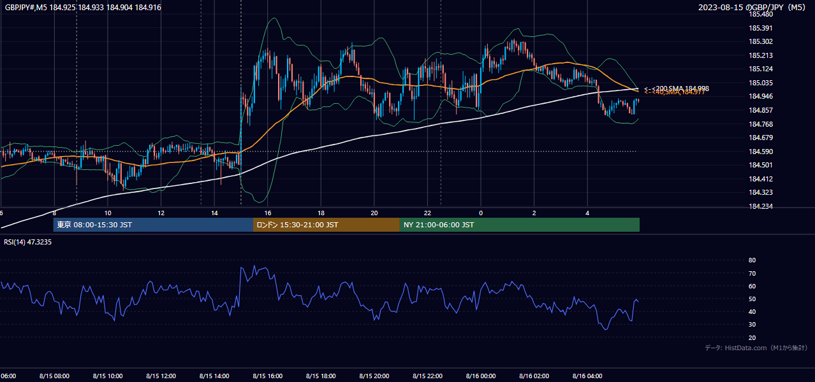Click price axis label 184.234

(x=760, y=206)
